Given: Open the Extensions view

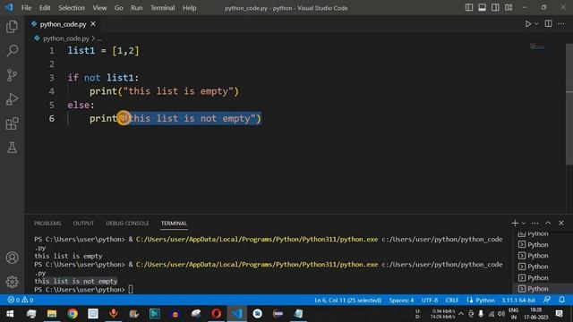Looking at the screenshot, I should [12, 123].
